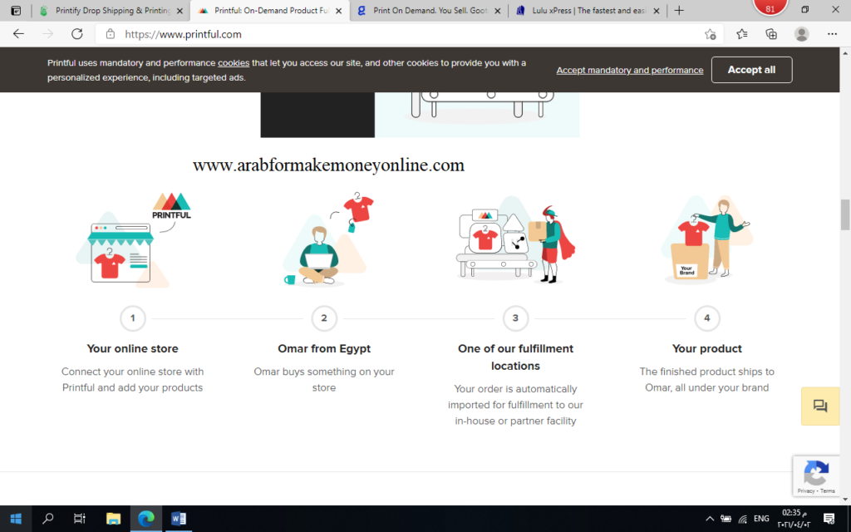This screenshot has width=851, height=532.
Task: Open the Windows Start menu
Action: click(x=16, y=519)
